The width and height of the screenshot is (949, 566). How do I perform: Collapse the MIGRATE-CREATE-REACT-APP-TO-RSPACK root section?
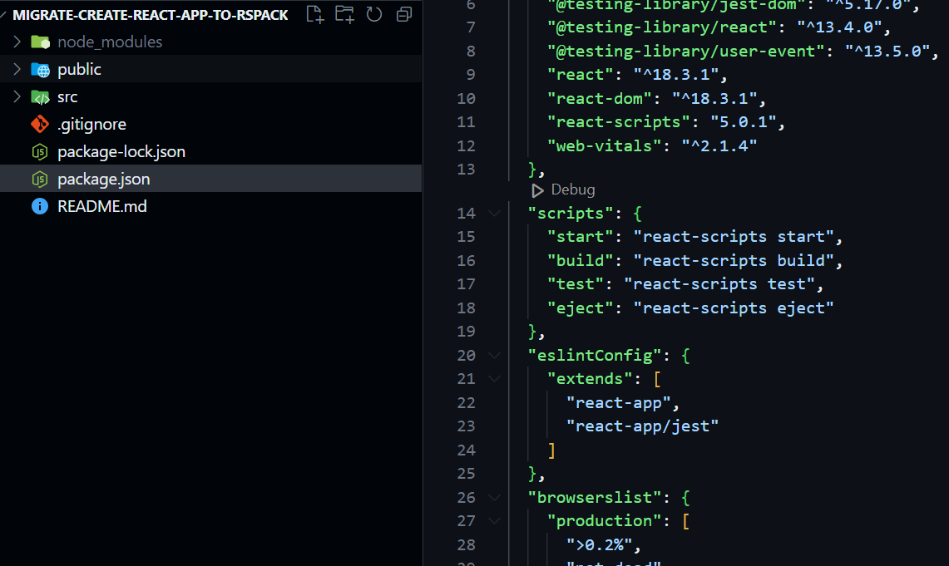tap(3, 14)
